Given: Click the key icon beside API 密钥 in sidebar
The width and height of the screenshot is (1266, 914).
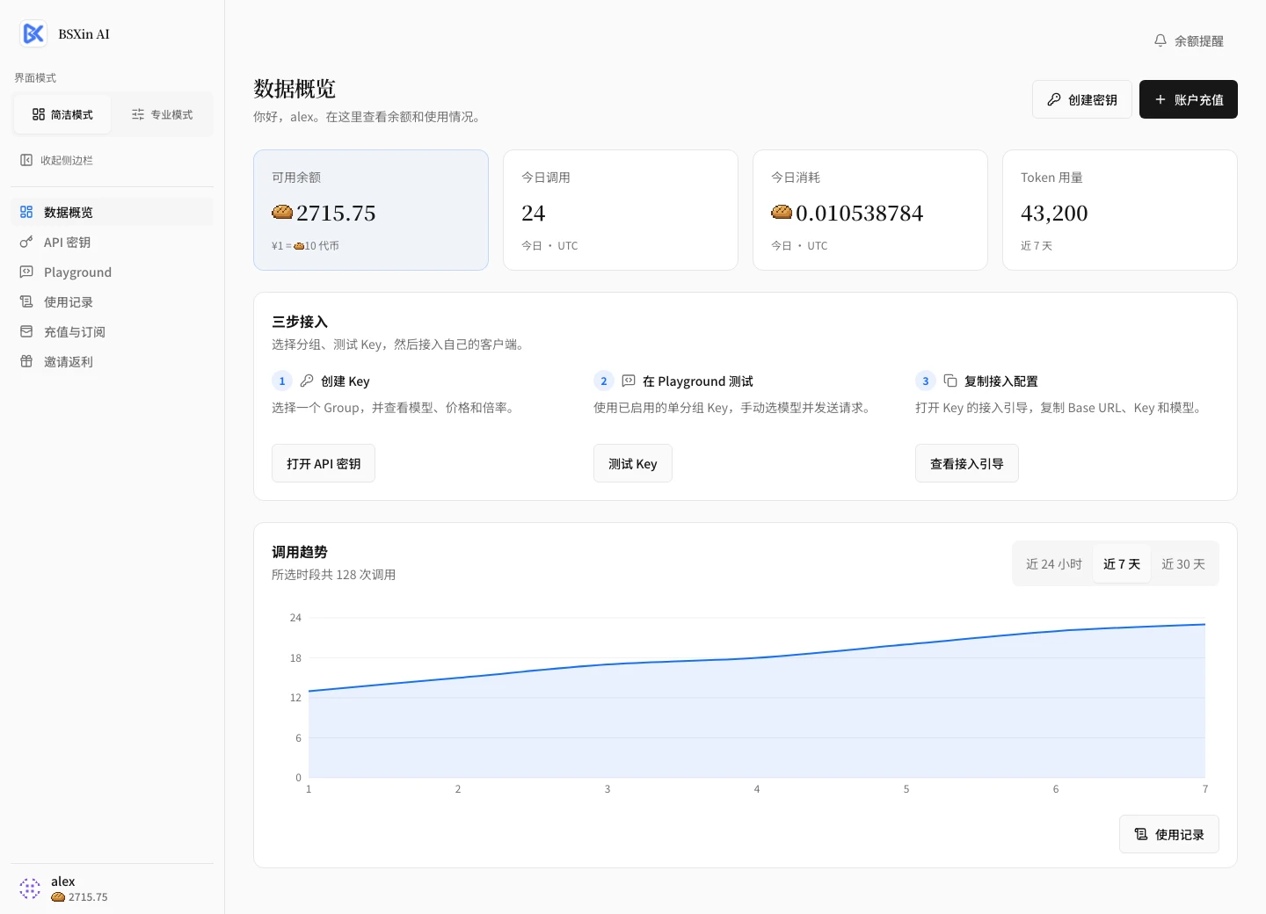Looking at the screenshot, I should pyautogui.click(x=26, y=242).
